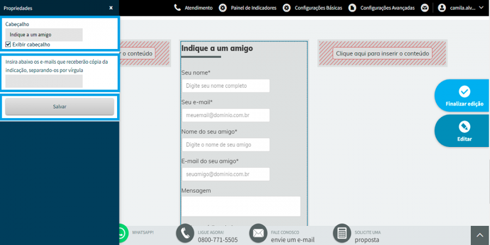Open Configurações Avançadas menu
Viewport: 490px width, 245px height.
point(387,8)
